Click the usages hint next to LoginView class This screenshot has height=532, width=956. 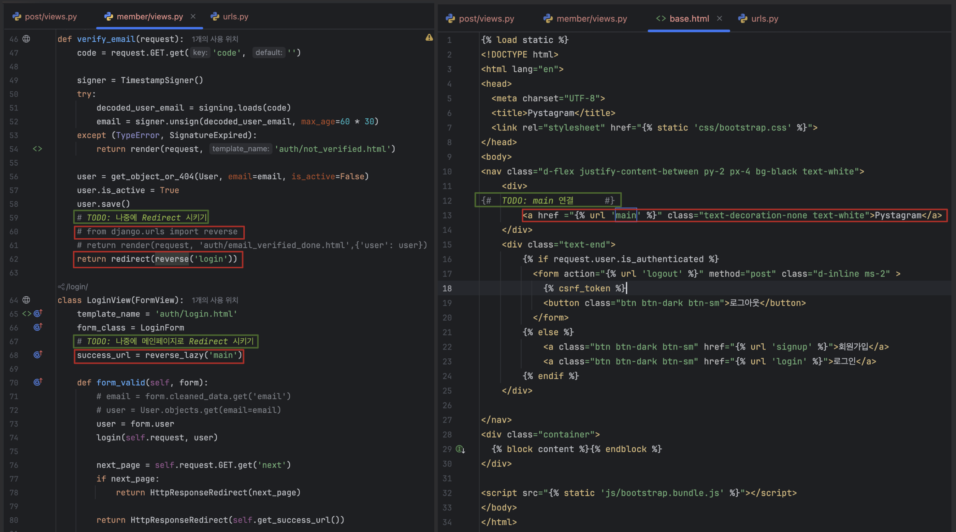[215, 300]
